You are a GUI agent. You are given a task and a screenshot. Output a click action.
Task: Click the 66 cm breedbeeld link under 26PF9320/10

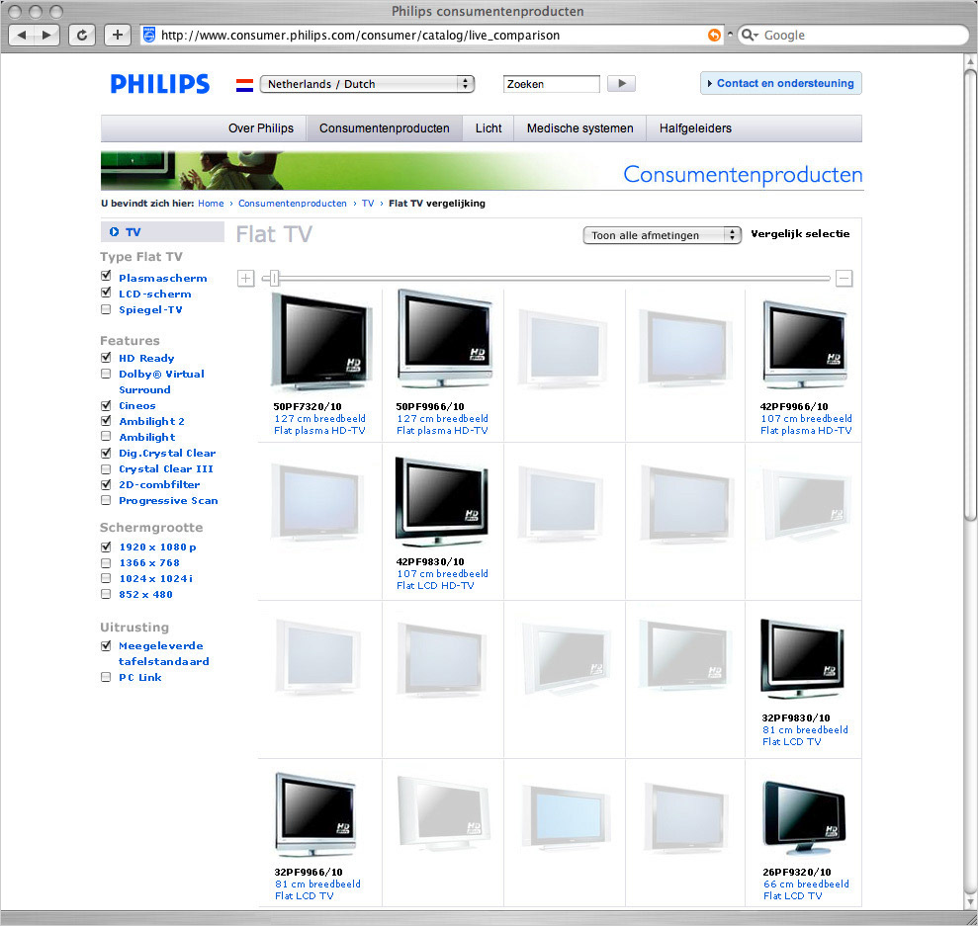806,884
